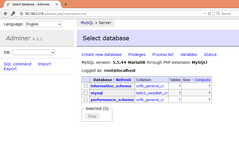
Task: Open the Export link
Action: click(x=10, y=69)
